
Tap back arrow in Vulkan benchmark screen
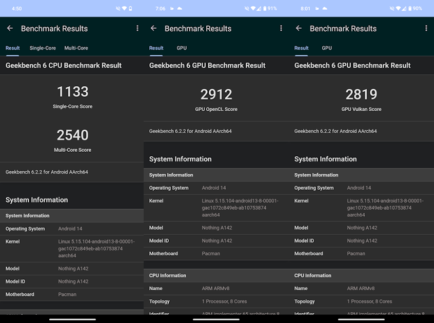click(299, 28)
